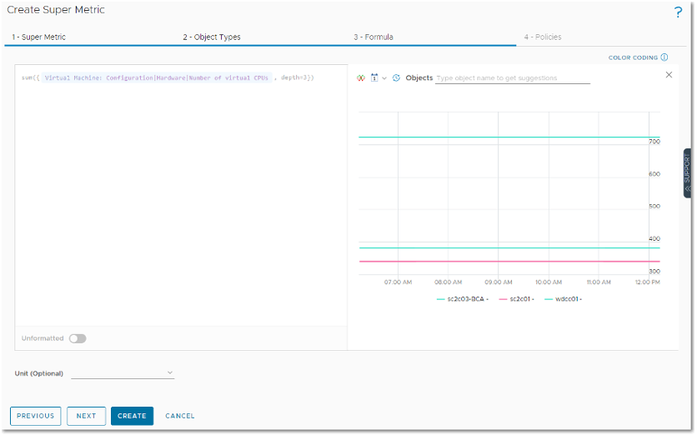
Task: Click the Objects name search field
Action: (512, 78)
